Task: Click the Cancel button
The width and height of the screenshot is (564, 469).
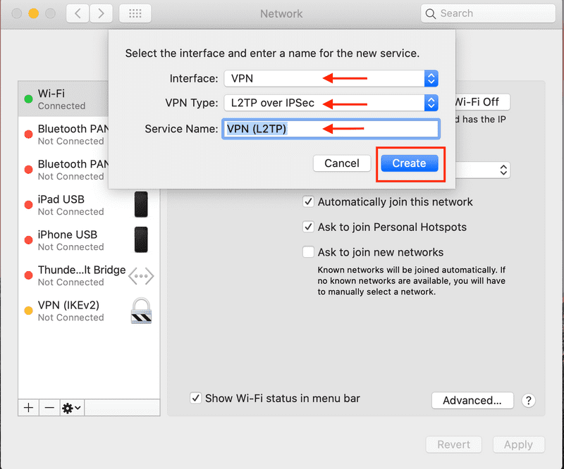Action: point(342,163)
